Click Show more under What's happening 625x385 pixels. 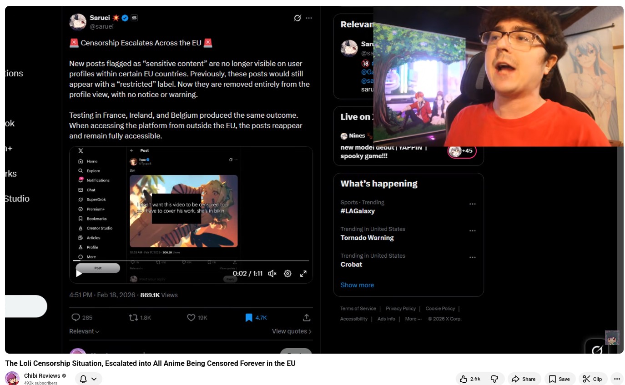click(357, 285)
